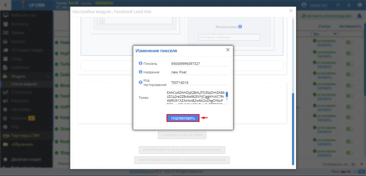Edit the Код тестирования field TEST16018

coord(199,82)
